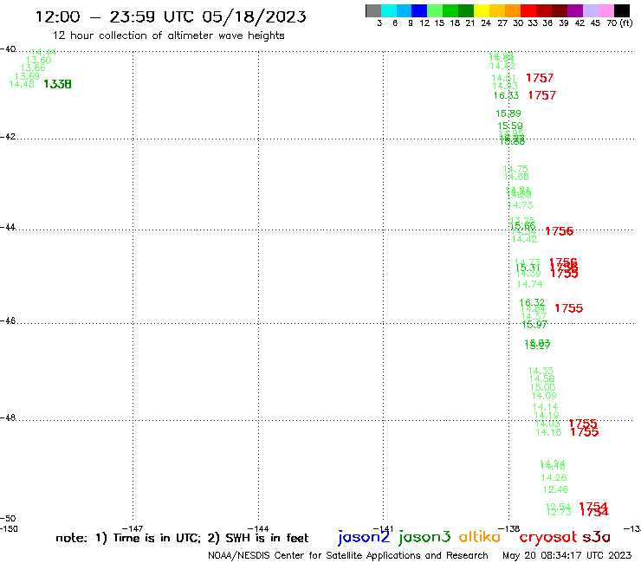
Task: Click the pink 70 ft legend swatch
Action: 605,10
